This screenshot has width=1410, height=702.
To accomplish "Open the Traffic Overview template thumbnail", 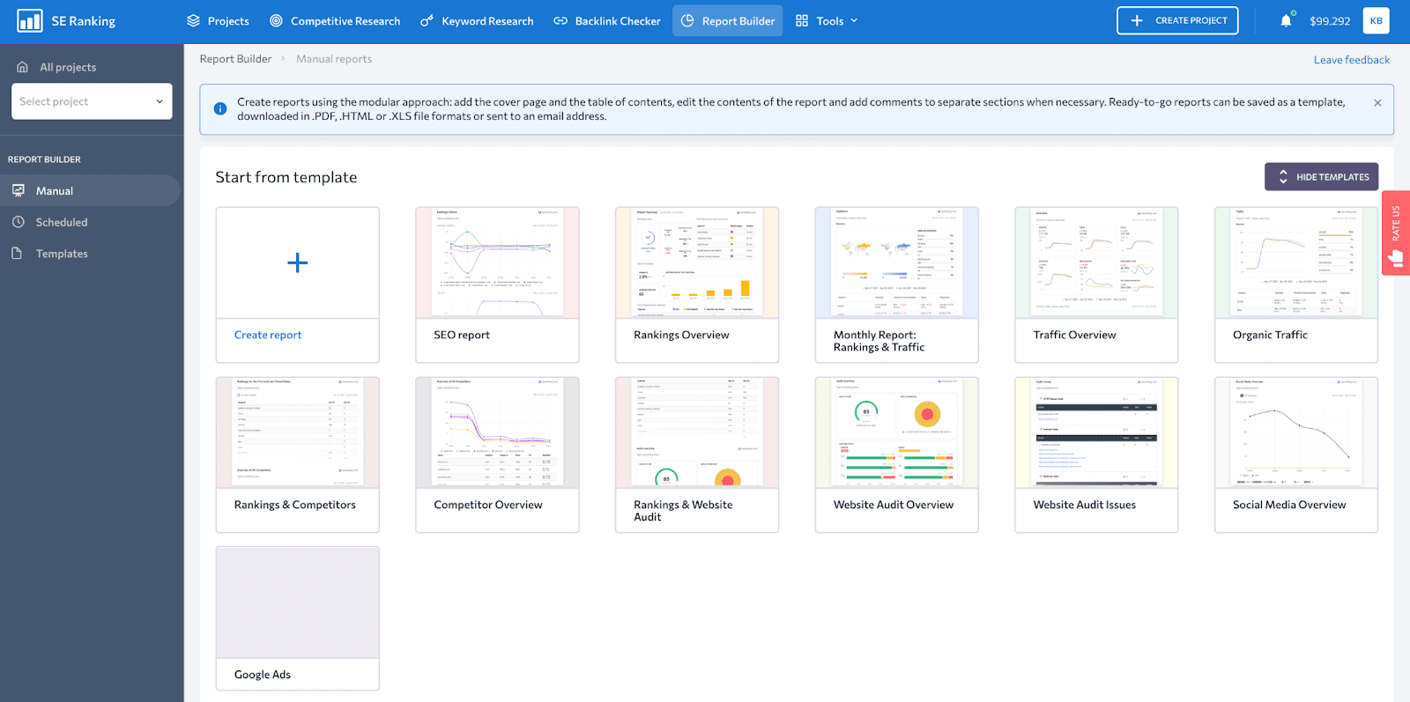I will 1096,262.
